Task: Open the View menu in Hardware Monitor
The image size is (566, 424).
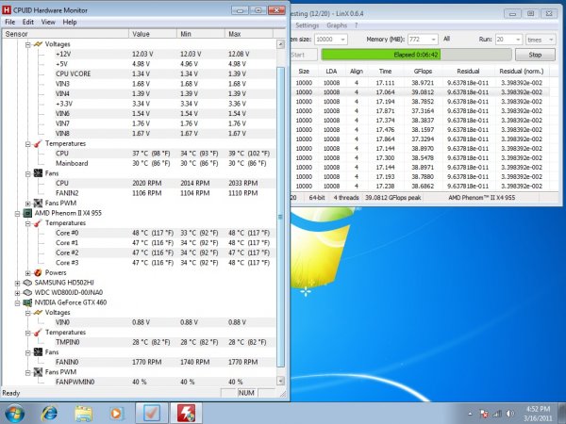Action: [x=48, y=22]
